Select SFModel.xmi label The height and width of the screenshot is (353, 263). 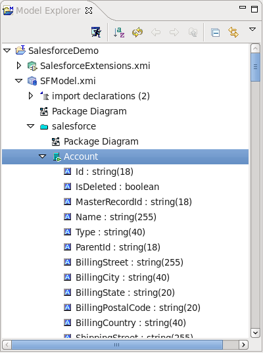(x=68, y=81)
